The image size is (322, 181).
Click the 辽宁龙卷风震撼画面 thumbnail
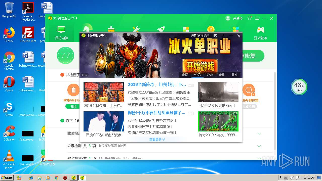[x=218, y=92]
